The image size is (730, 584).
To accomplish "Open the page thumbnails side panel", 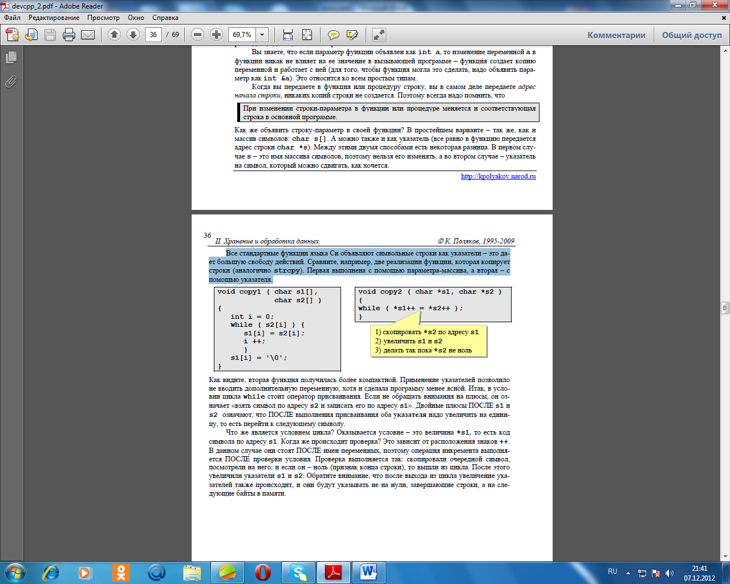I will coord(11,58).
